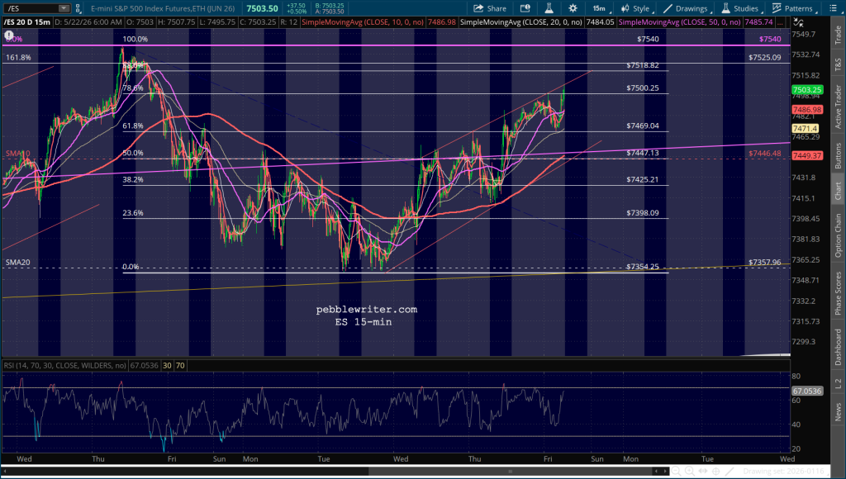The height and width of the screenshot is (479, 846).
Task: Click the horizontal time scrollbar at bottom
Action: pos(335,471)
